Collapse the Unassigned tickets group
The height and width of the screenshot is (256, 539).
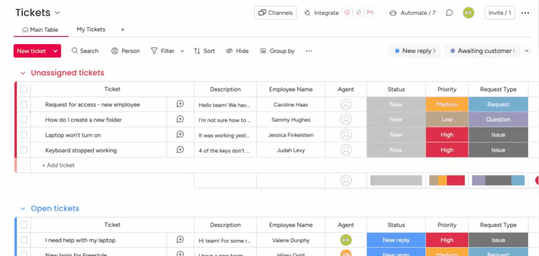(23, 73)
